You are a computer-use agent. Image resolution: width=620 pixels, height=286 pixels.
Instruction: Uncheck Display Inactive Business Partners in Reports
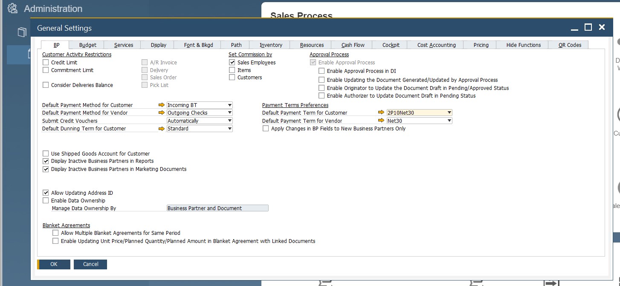pyautogui.click(x=46, y=161)
